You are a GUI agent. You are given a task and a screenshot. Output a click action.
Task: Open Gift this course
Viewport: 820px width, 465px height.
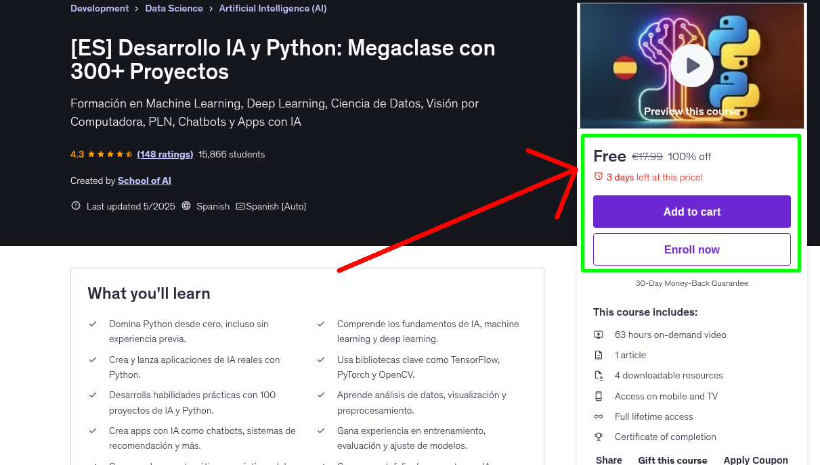point(672,460)
